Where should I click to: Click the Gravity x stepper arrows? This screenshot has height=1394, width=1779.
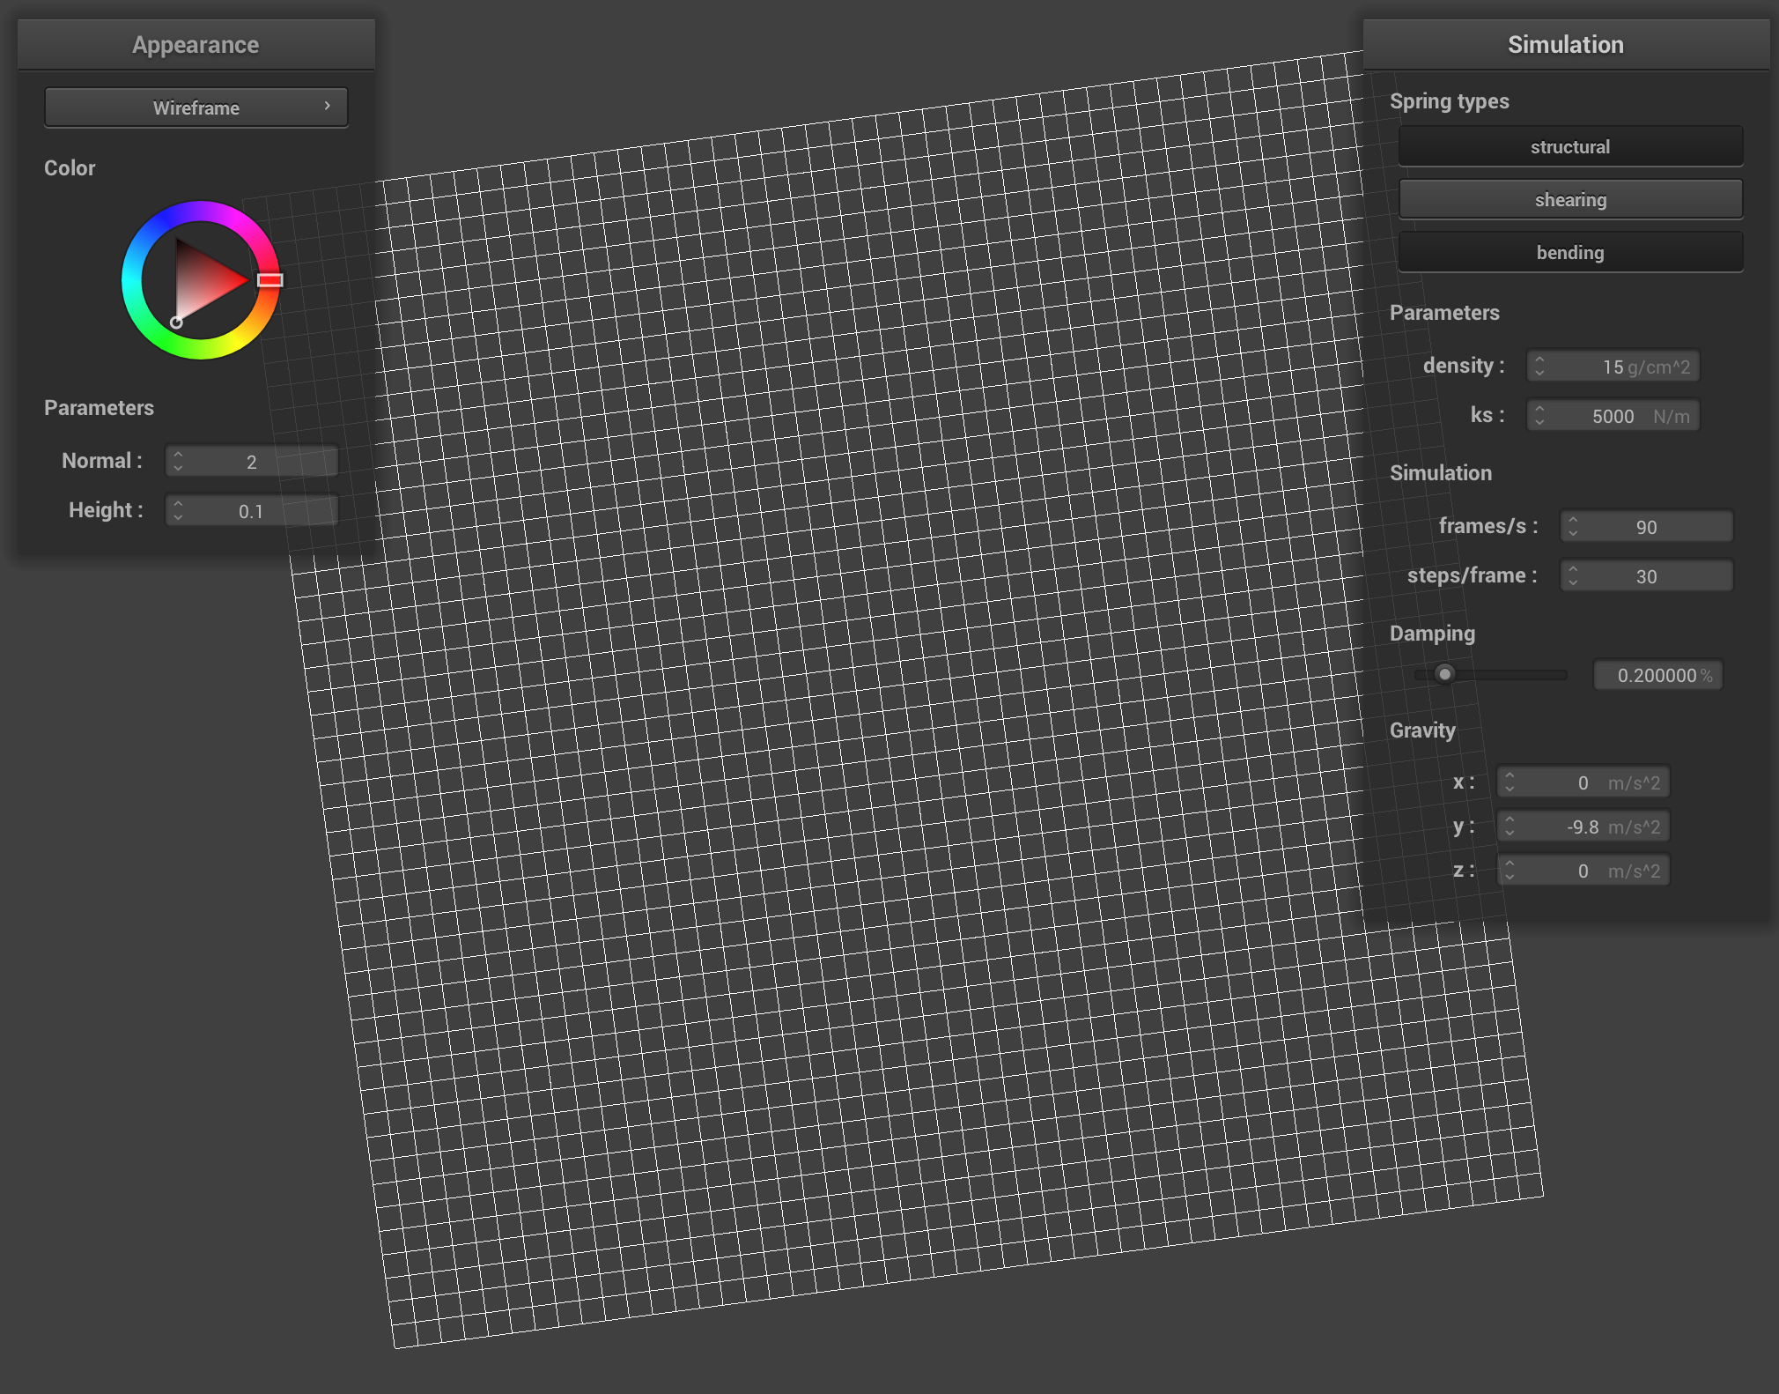[x=1510, y=782]
